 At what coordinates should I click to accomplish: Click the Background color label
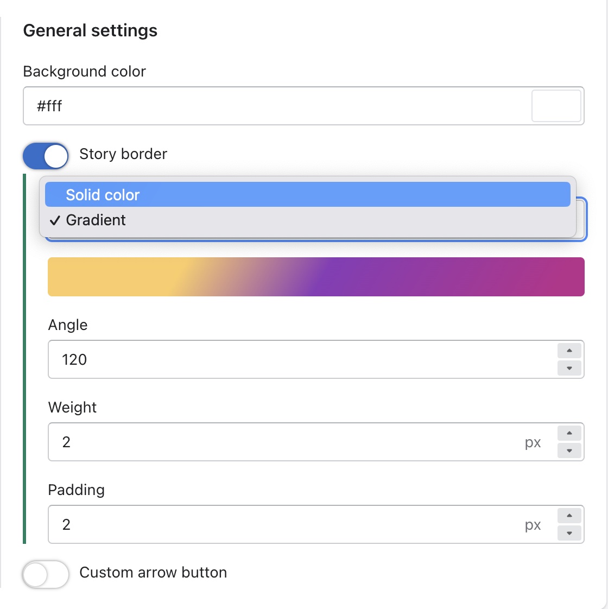click(85, 72)
